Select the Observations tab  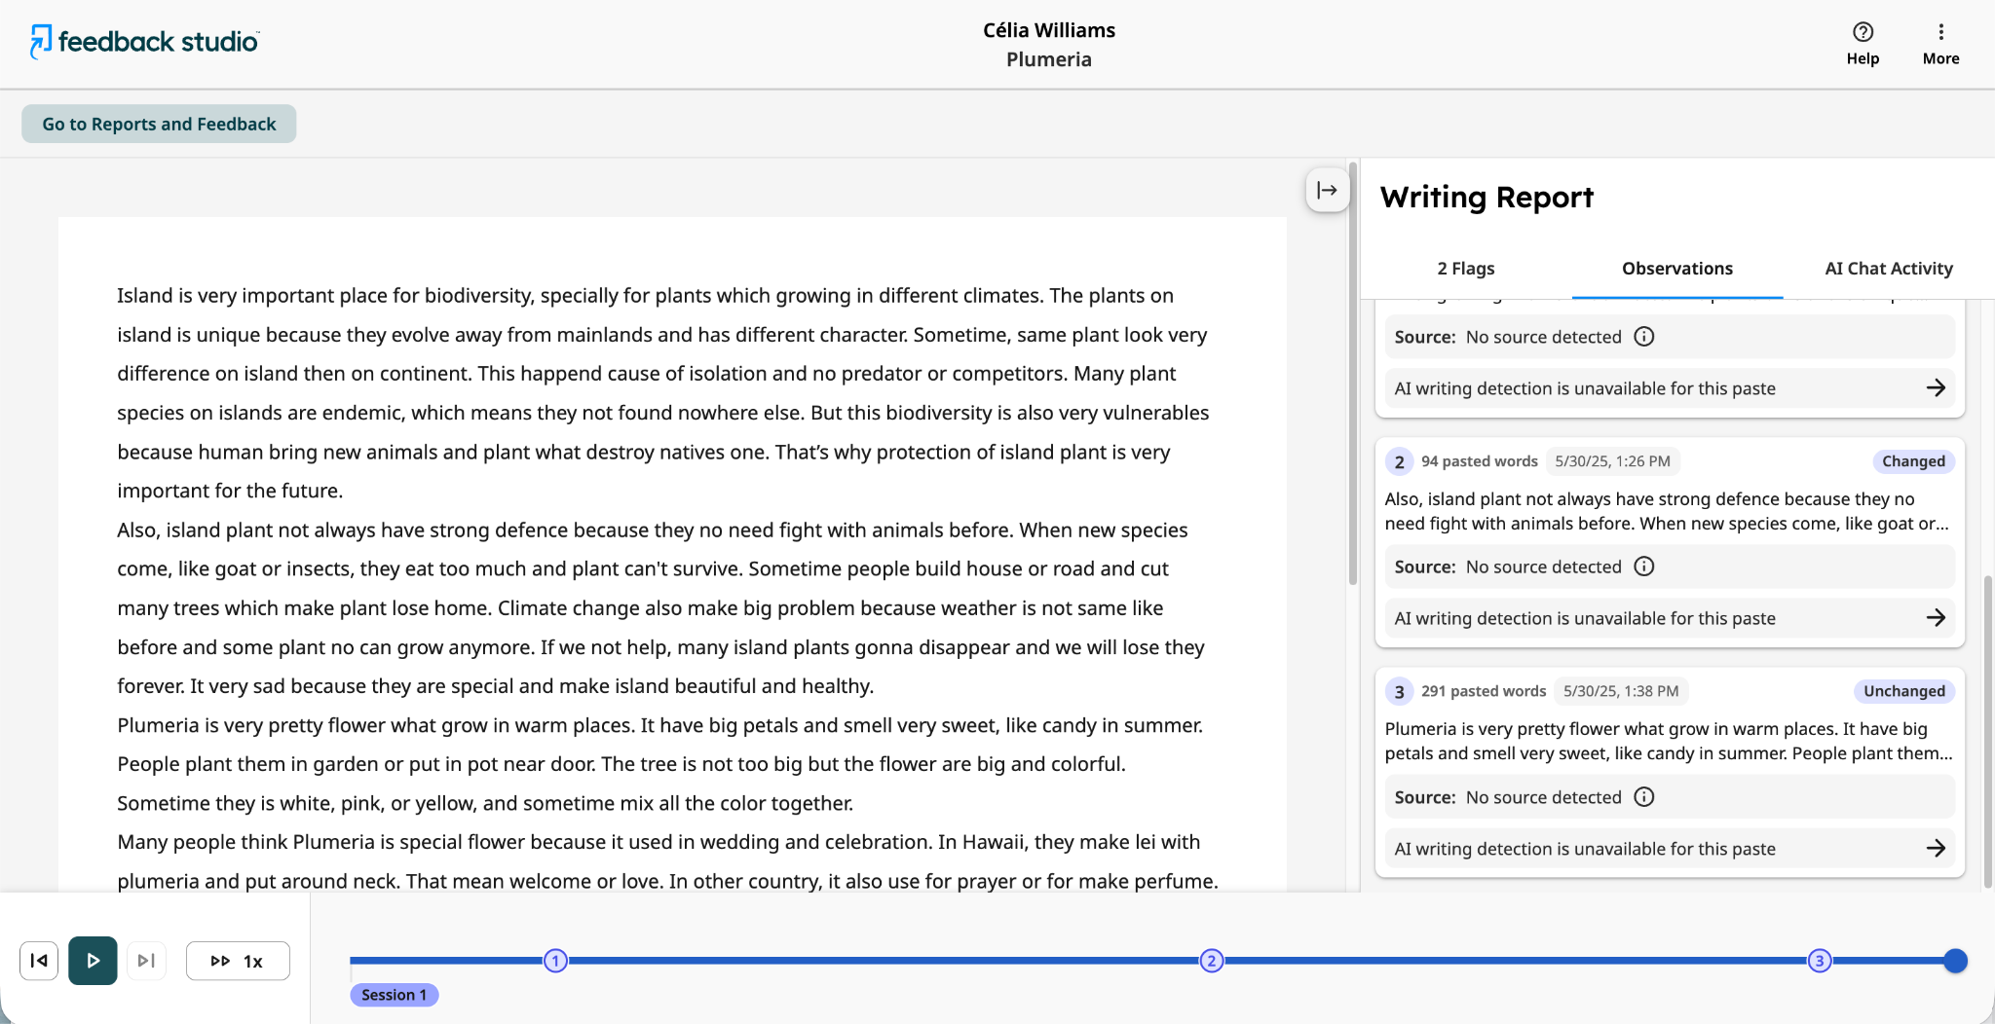point(1676,269)
